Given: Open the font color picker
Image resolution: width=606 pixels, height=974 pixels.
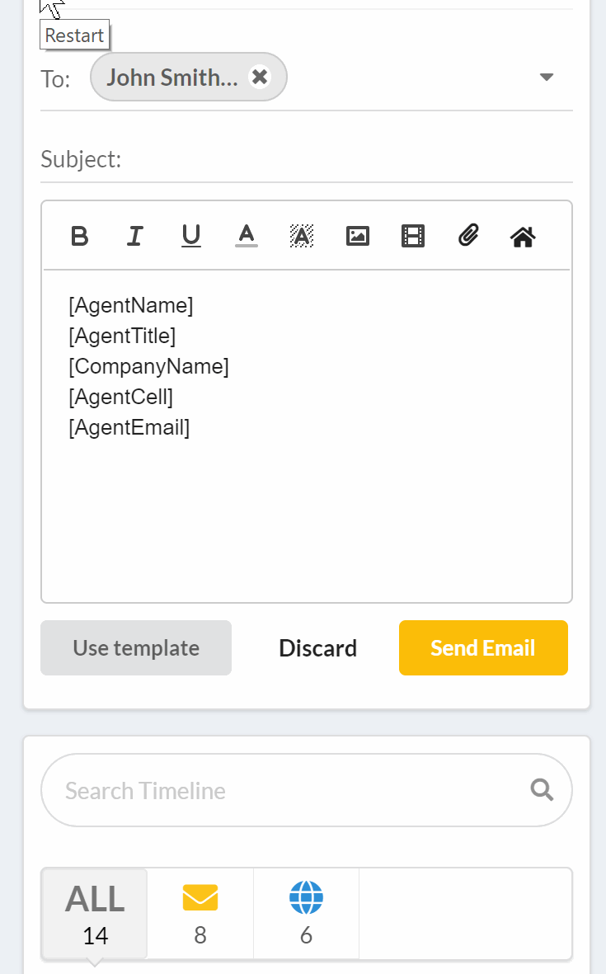Looking at the screenshot, I should coord(247,237).
